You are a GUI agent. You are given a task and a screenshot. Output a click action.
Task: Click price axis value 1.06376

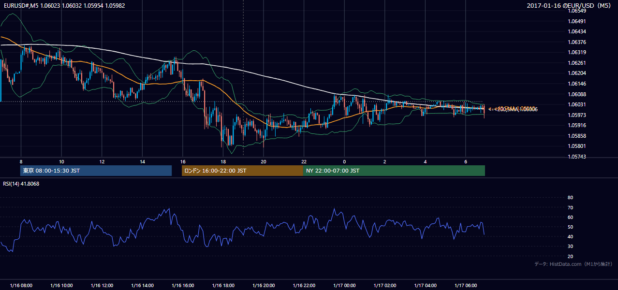point(576,42)
